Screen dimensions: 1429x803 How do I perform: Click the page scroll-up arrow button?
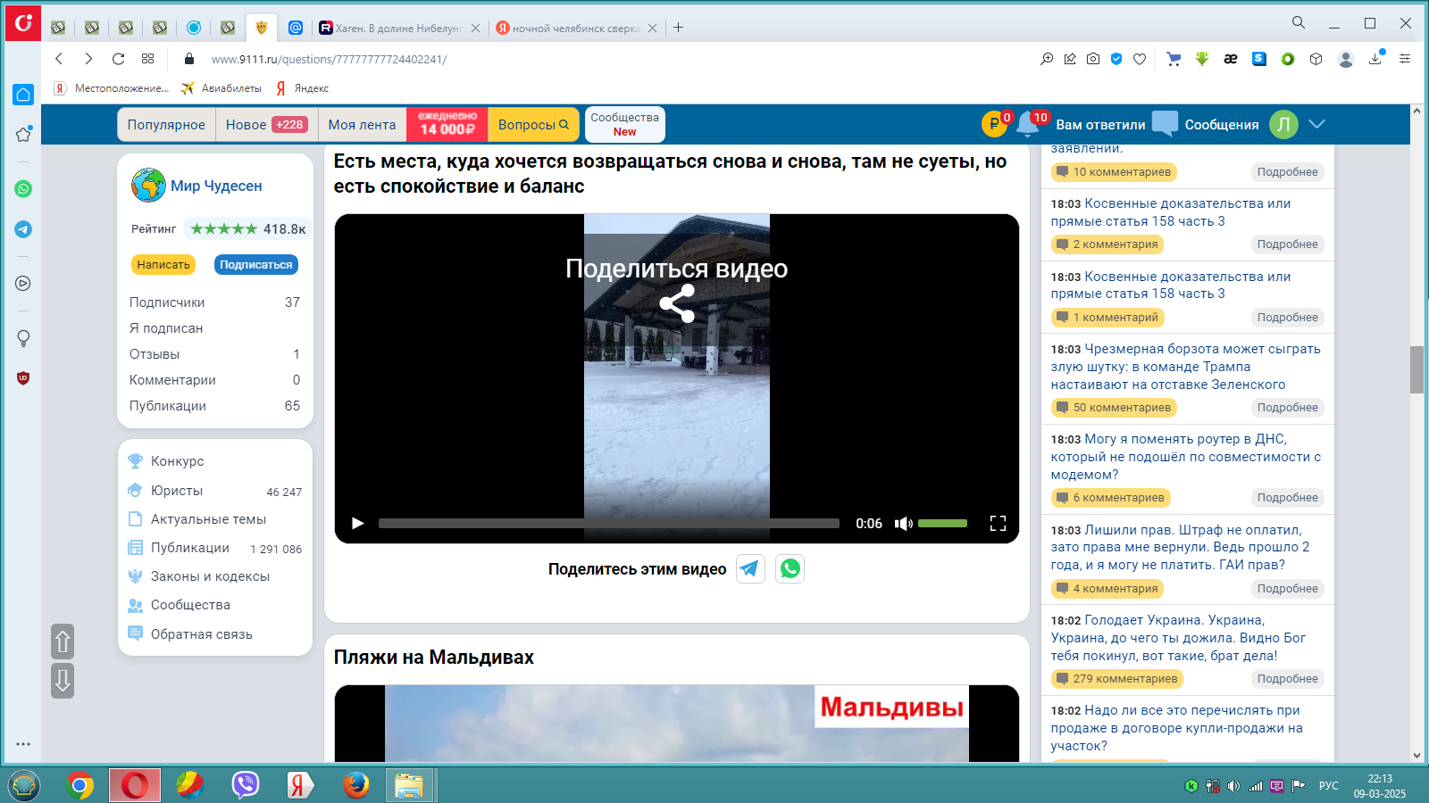[x=63, y=642]
